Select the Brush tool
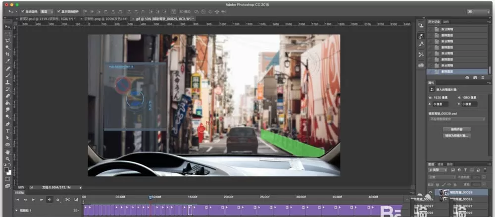 point(7,75)
